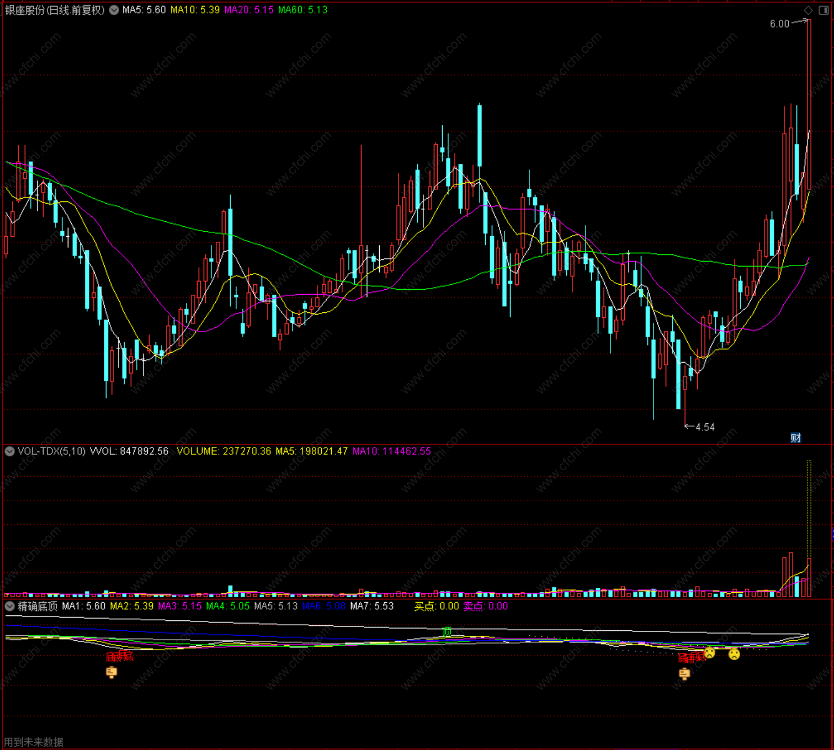The image size is (834, 750).
Task: Click the right red 底 bottom signal cluster
Action: pyautogui.click(x=691, y=657)
